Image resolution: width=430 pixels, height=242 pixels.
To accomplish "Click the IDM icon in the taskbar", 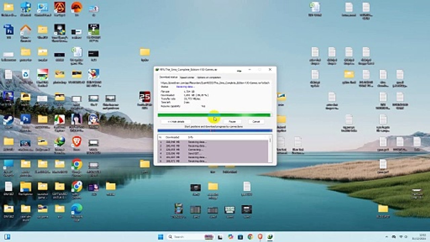I will [x=270, y=237].
